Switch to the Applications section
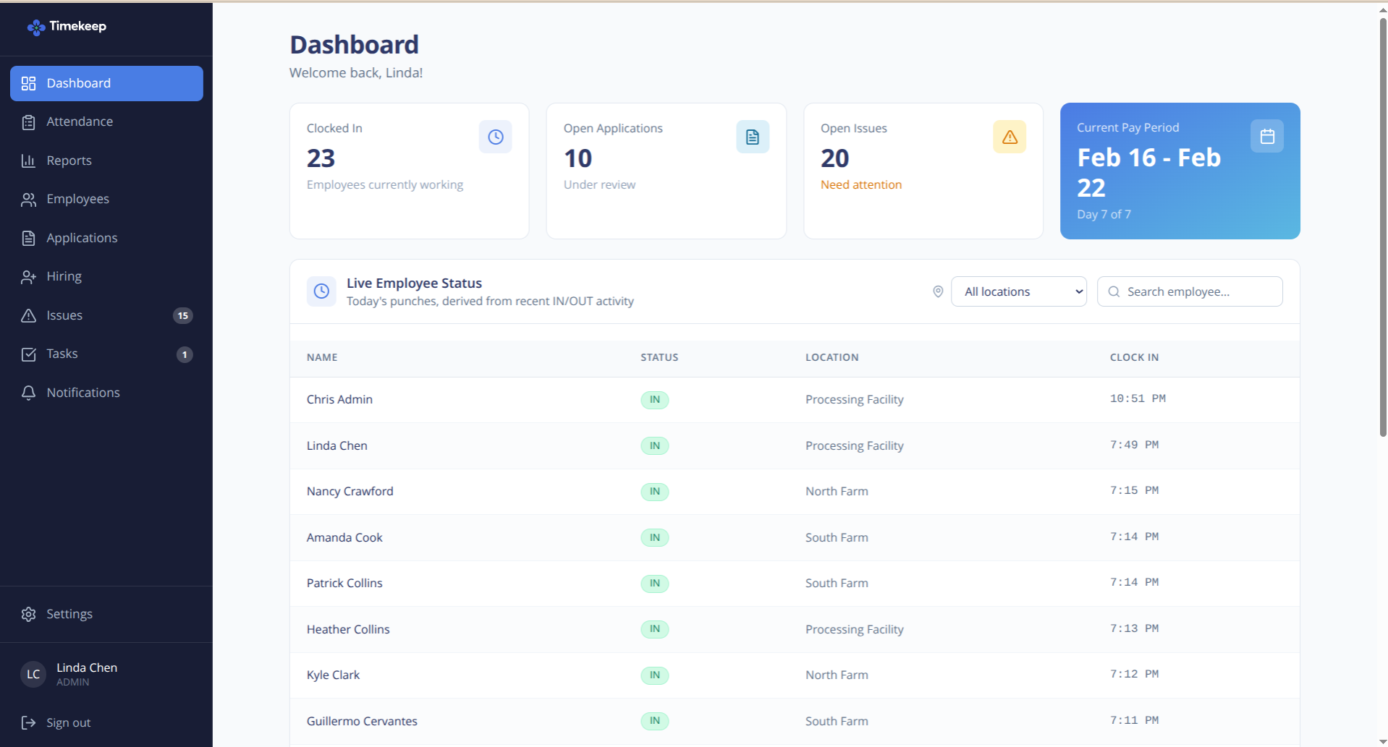 click(81, 237)
